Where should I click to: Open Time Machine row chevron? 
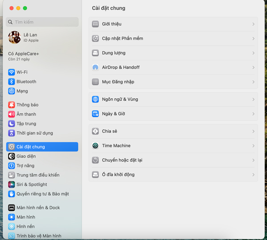[x=253, y=146]
